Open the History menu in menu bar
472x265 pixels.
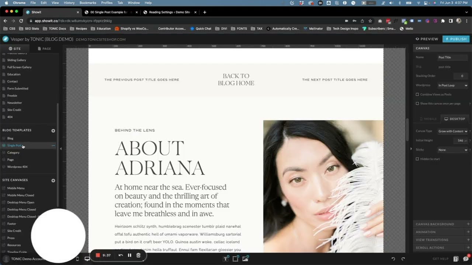click(x=69, y=3)
